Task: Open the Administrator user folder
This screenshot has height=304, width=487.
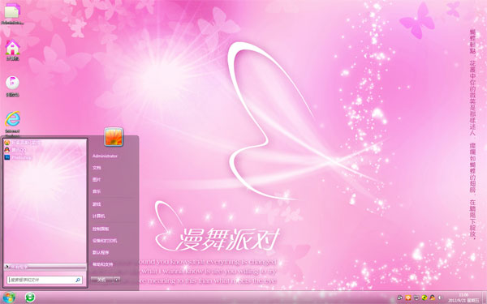Action: (x=105, y=156)
